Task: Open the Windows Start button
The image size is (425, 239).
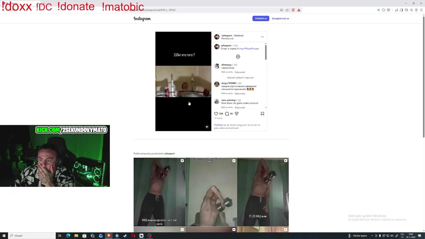Action: tap(4, 236)
